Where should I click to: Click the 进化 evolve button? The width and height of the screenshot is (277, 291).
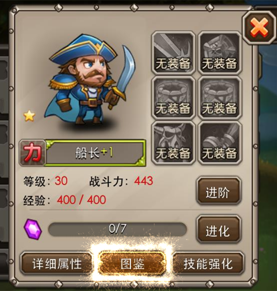point(219,230)
